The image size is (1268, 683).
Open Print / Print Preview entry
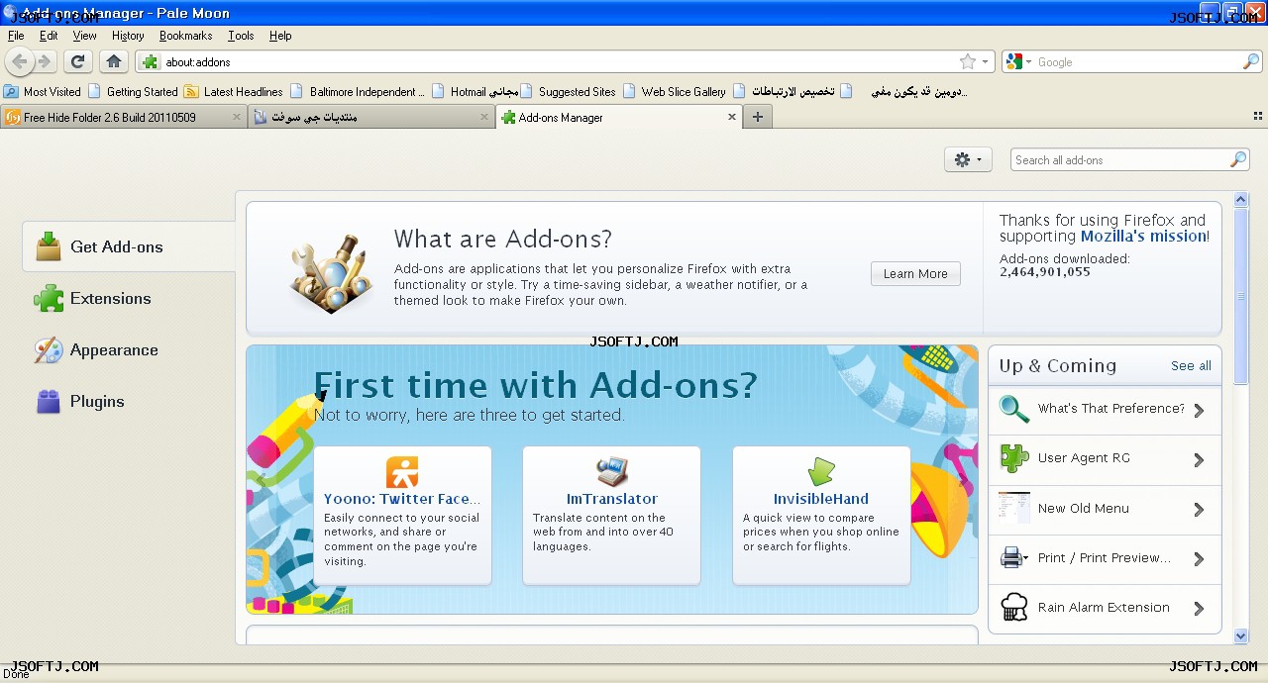tap(1105, 559)
